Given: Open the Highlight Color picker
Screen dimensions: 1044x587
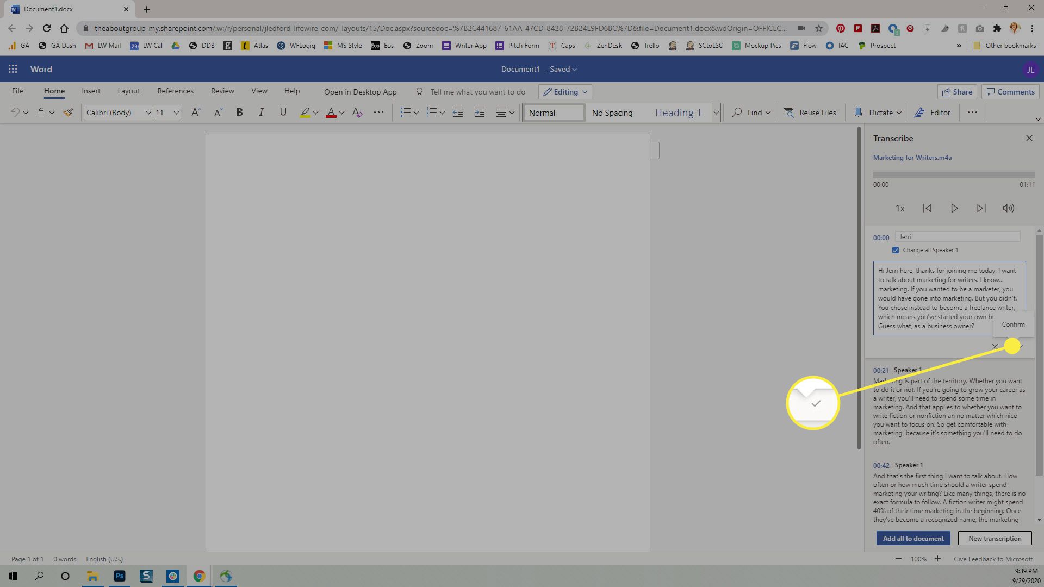Looking at the screenshot, I should 315,113.
